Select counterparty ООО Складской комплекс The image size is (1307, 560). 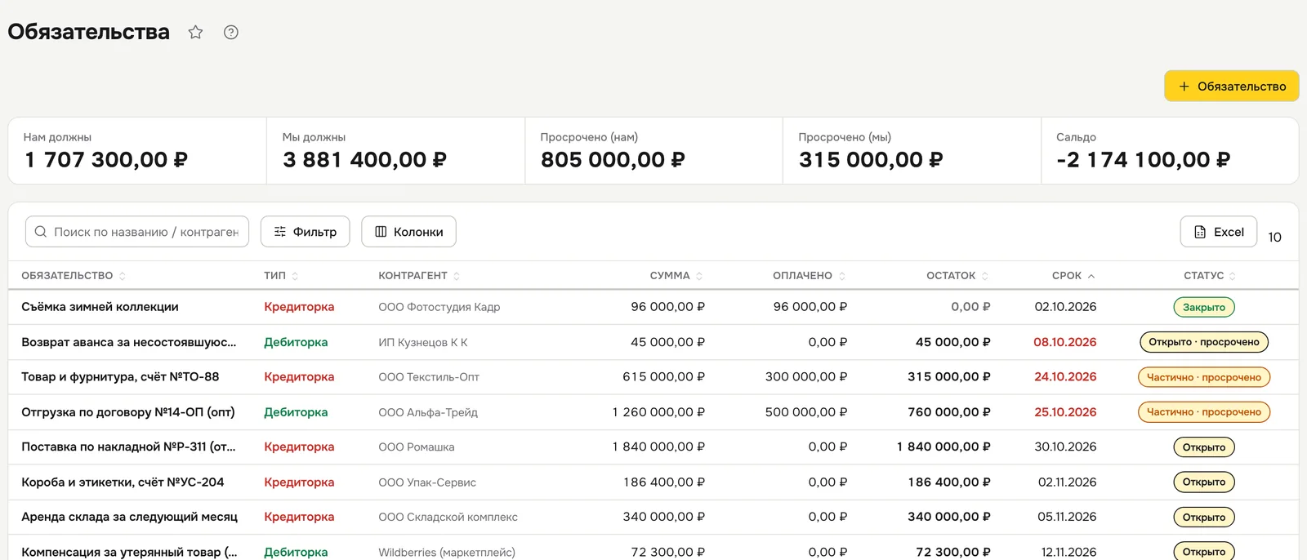coord(448,517)
